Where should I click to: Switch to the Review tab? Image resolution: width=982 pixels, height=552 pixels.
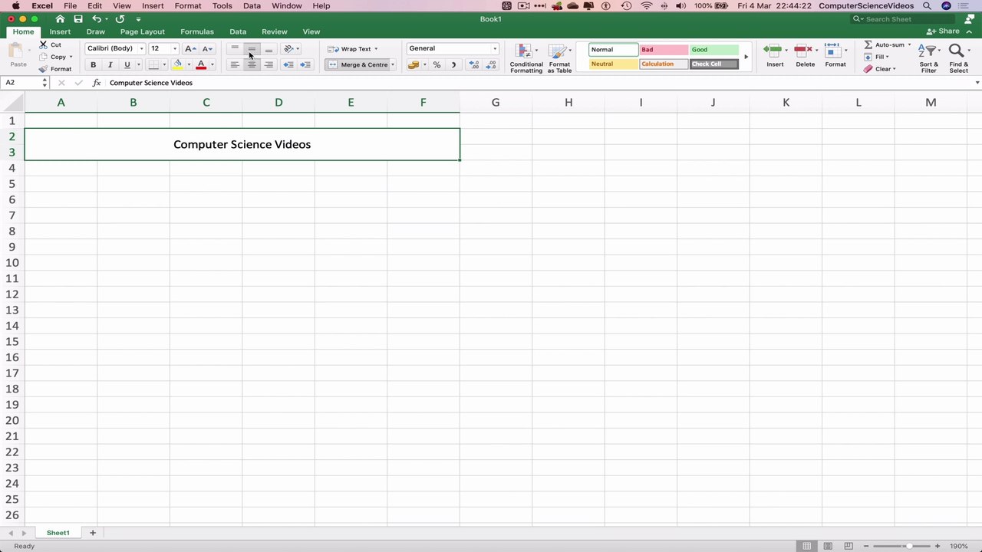point(274,31)
